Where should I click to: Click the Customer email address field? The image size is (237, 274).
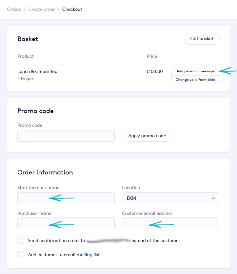[170, 223]
